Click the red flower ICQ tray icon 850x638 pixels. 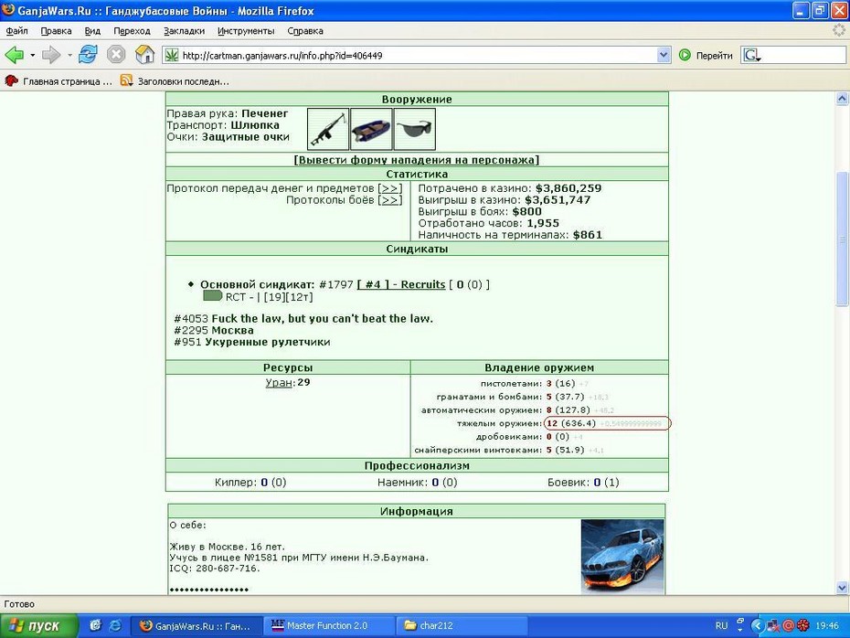point(802,626)
